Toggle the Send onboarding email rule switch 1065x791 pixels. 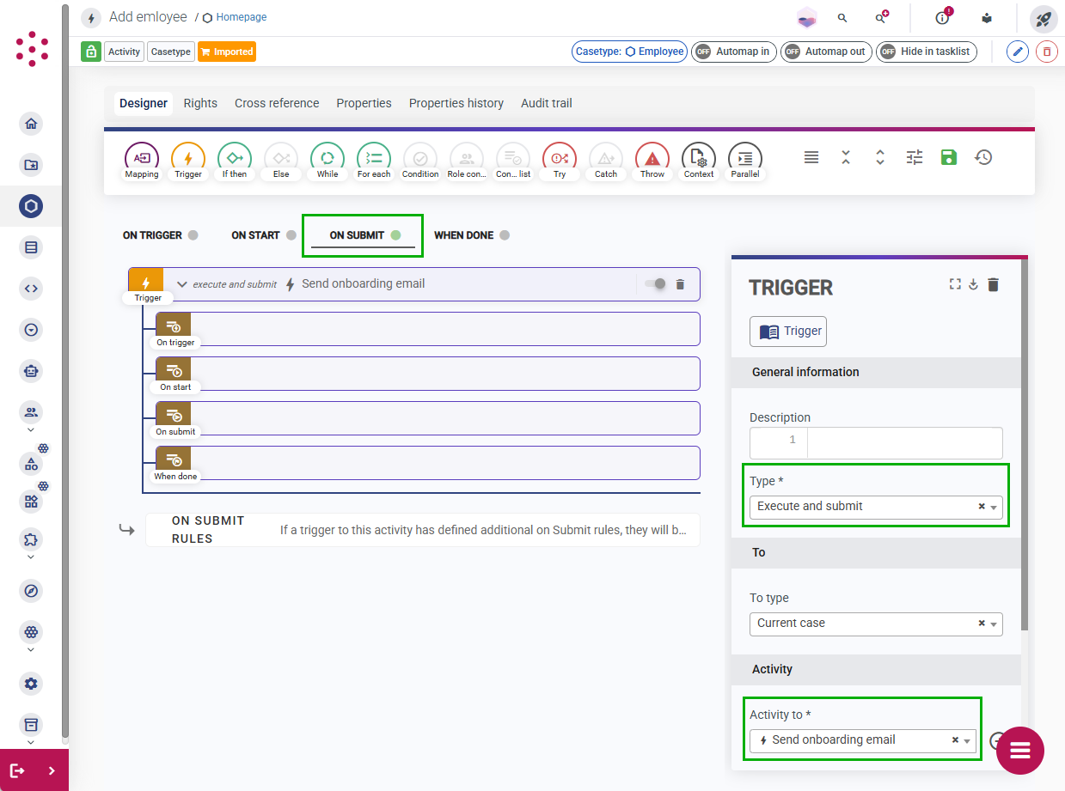(655, 284)
